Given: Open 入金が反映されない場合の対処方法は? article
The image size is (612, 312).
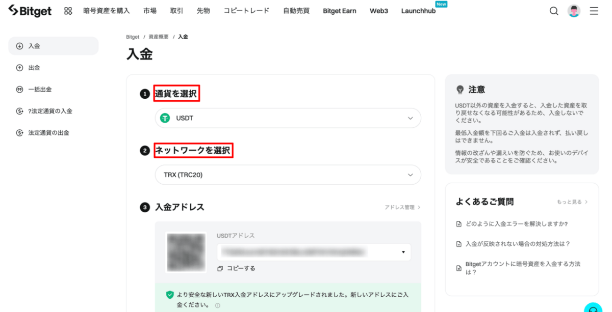Looking at the screenshot, I should point(518,244).
